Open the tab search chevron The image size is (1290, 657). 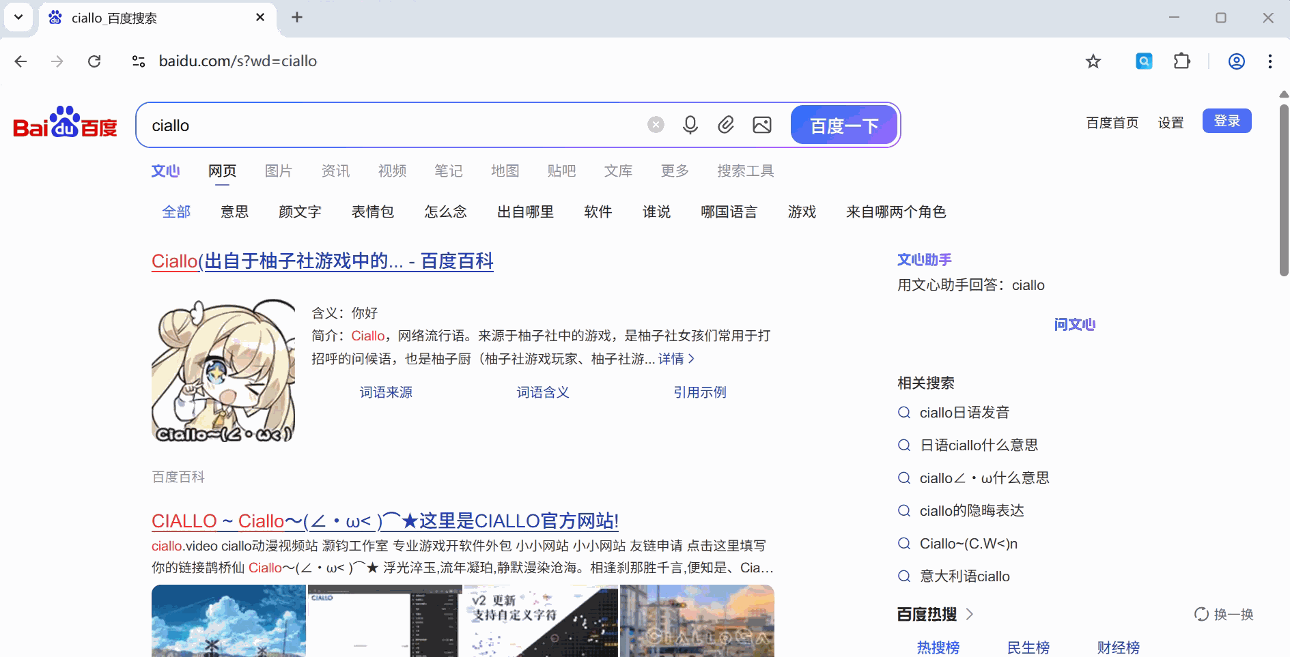coord(18,17)
